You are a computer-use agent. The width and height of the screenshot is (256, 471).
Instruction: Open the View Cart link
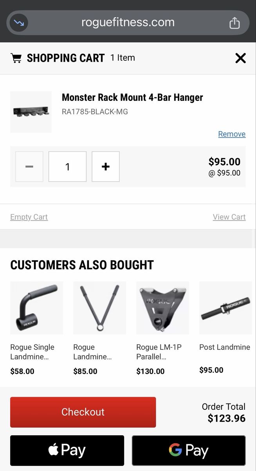229,217
